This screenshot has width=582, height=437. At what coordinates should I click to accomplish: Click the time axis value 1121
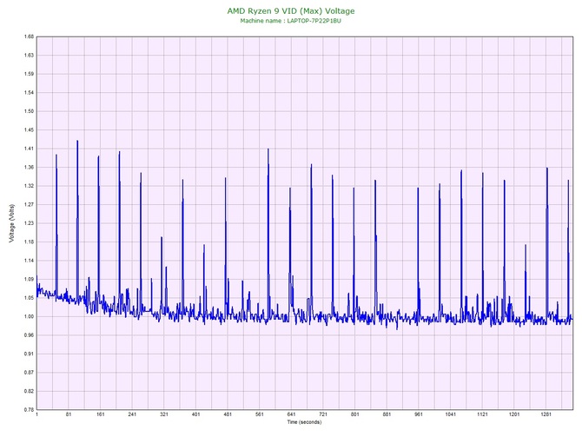click(482, 414)
